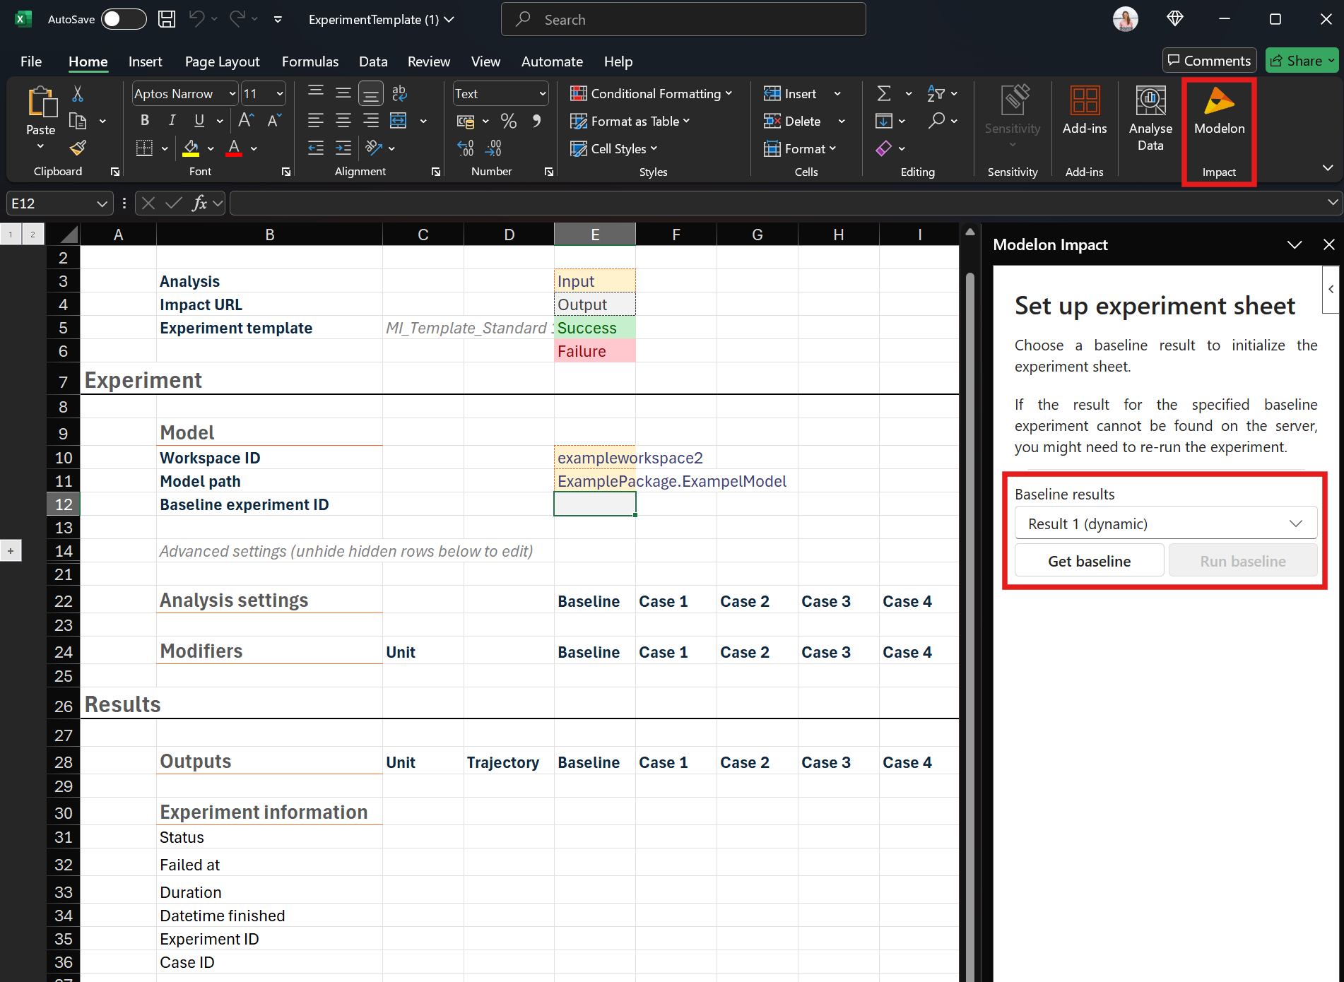The width and height of the screenshot is (1344, 982).
Task: Click Format as Table button
Action: pyautogui.click(x=630, y=121)
